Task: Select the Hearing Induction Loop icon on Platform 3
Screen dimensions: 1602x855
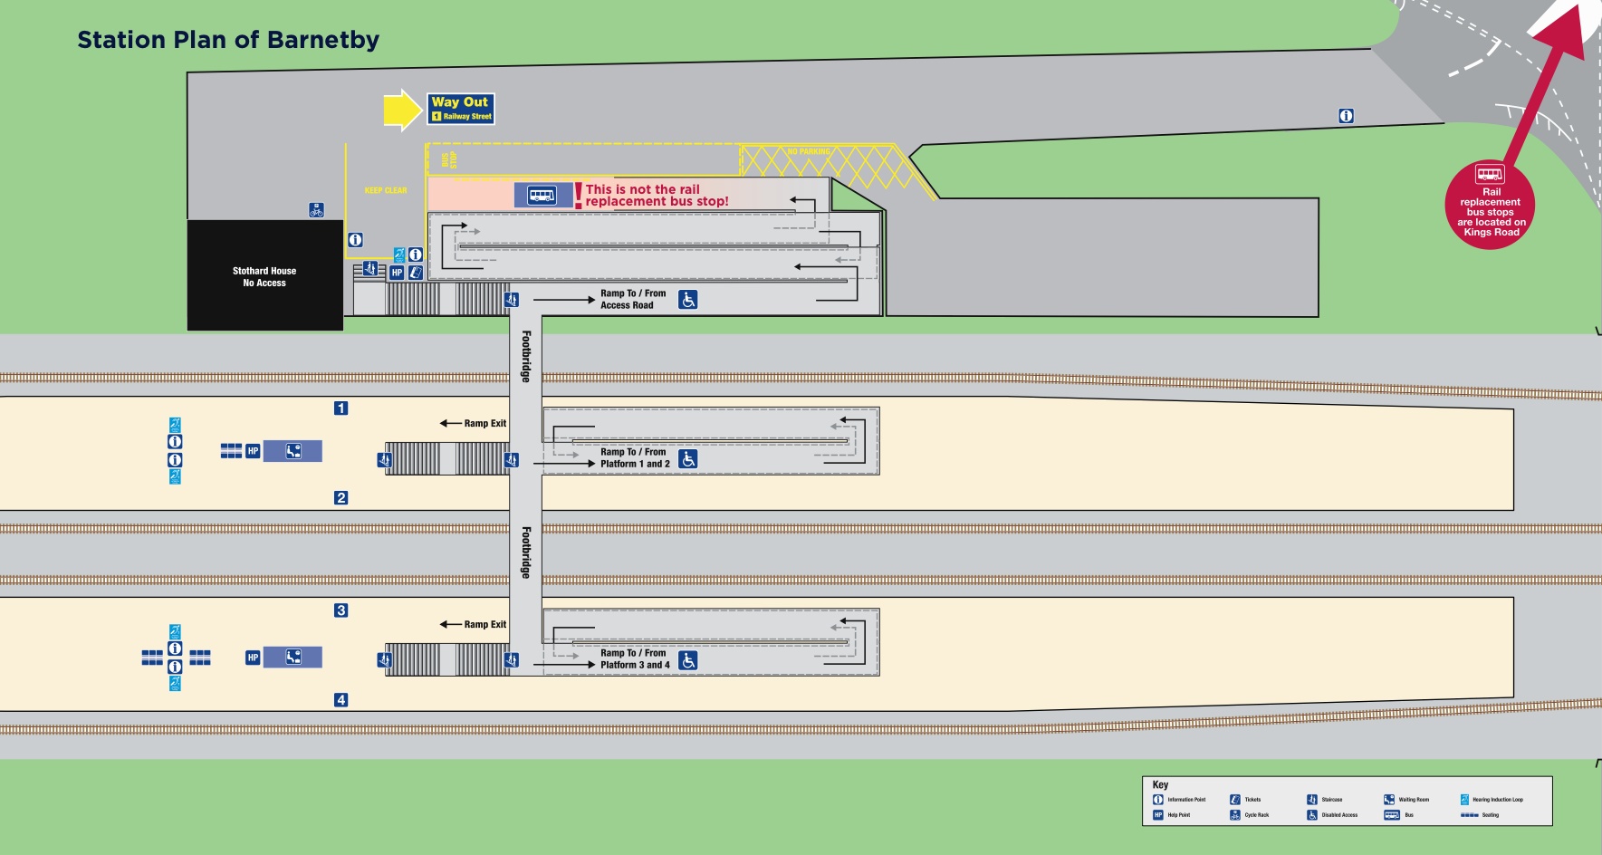Action: (x=173, y=631)
